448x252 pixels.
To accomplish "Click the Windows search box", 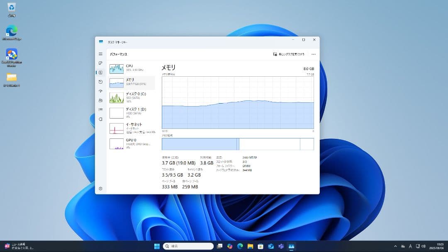I will tap(189, 246).
